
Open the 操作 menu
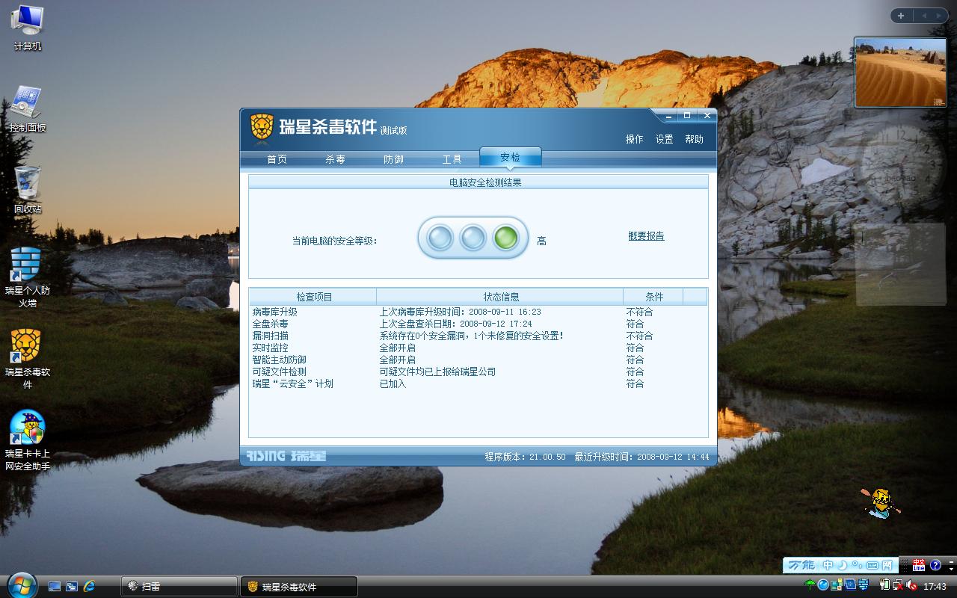tap(635, 139)
